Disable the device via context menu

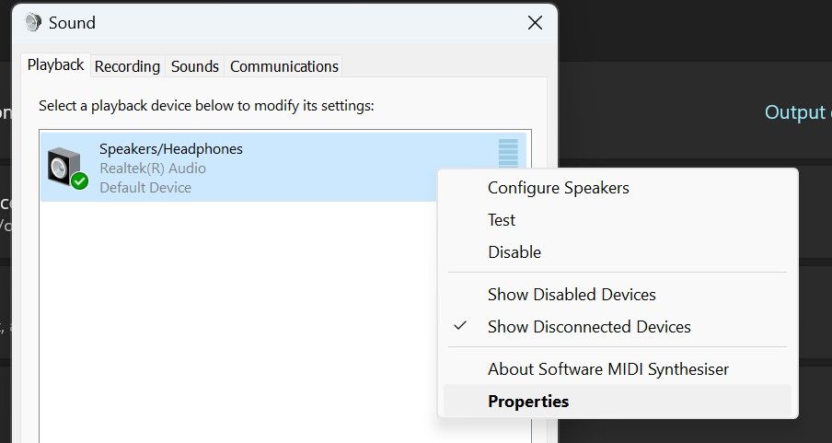pos(514,252)
